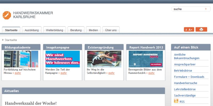Click the Imagekampagne card heading
213x106 pixels.
coord(58,47)
